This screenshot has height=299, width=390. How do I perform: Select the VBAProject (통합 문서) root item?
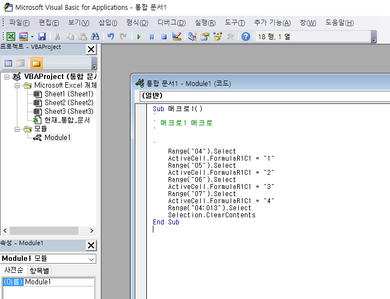(60, 76)
